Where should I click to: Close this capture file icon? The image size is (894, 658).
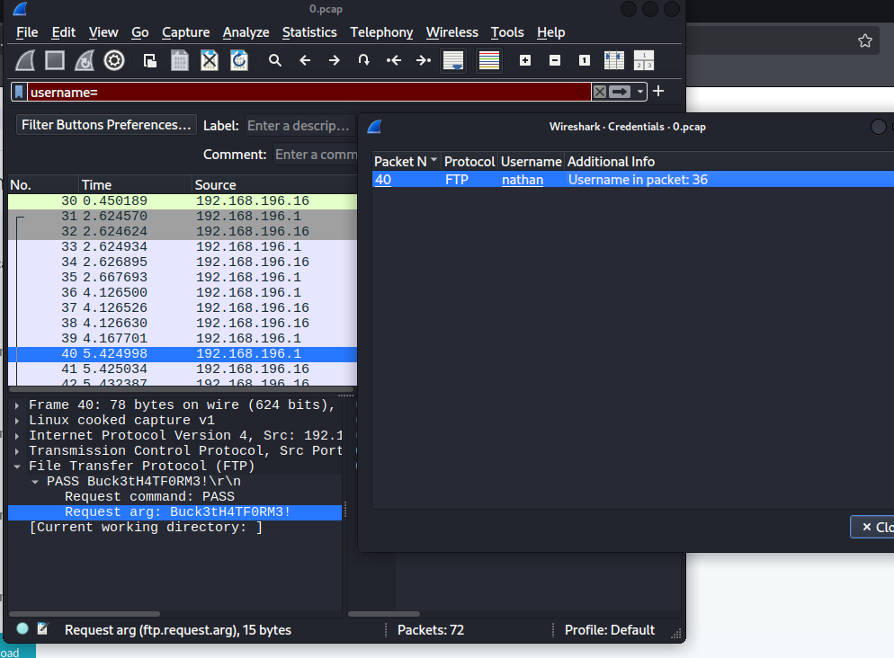pos(210,60)
